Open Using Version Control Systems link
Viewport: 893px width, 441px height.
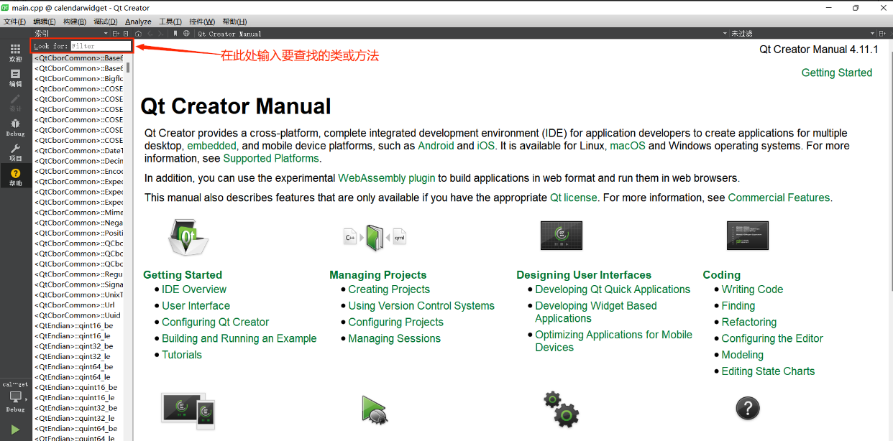point(421,306)
